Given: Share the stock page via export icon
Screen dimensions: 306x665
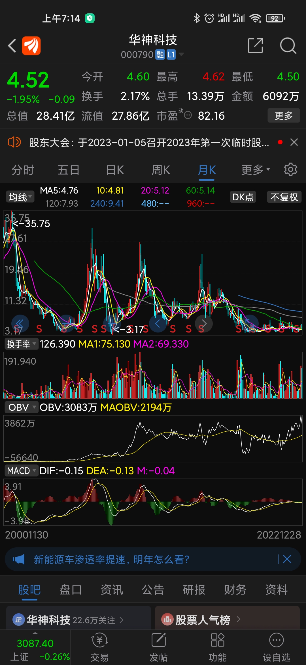Looking at the screenshot, I should pyautogui.click(x=256, y=45).
